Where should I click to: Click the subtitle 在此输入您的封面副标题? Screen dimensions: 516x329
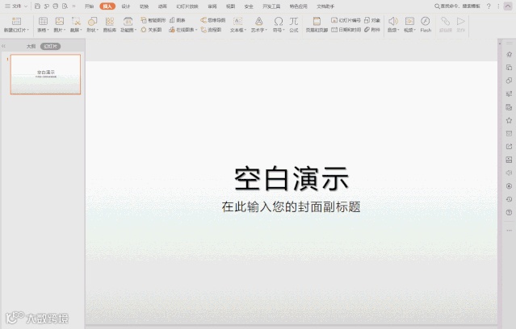(291, 206)
